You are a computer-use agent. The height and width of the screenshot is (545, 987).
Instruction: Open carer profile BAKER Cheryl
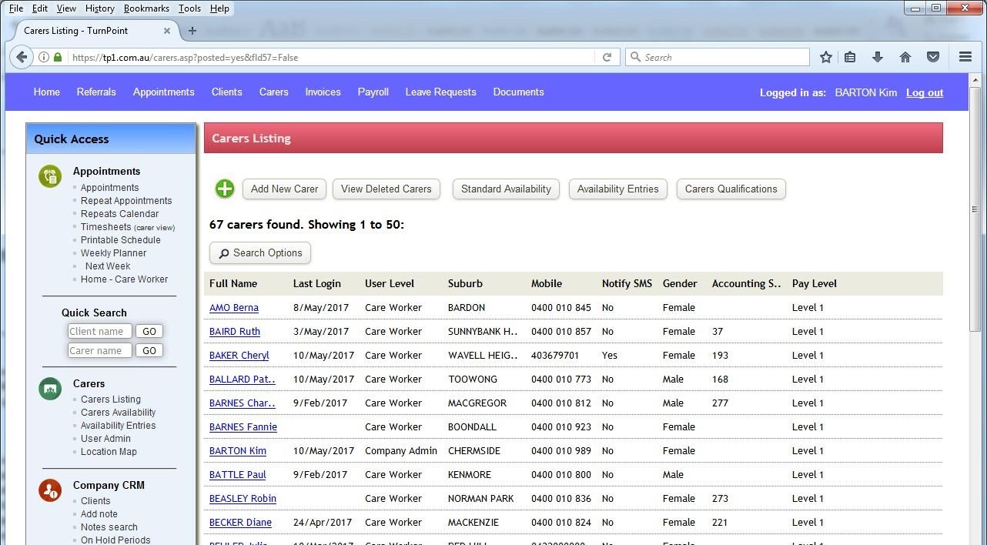coord(239,355)
